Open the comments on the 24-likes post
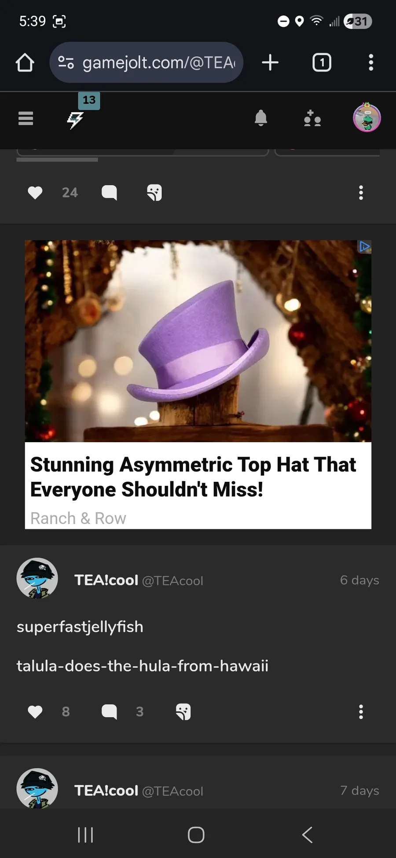 click(x=109, y=193)
